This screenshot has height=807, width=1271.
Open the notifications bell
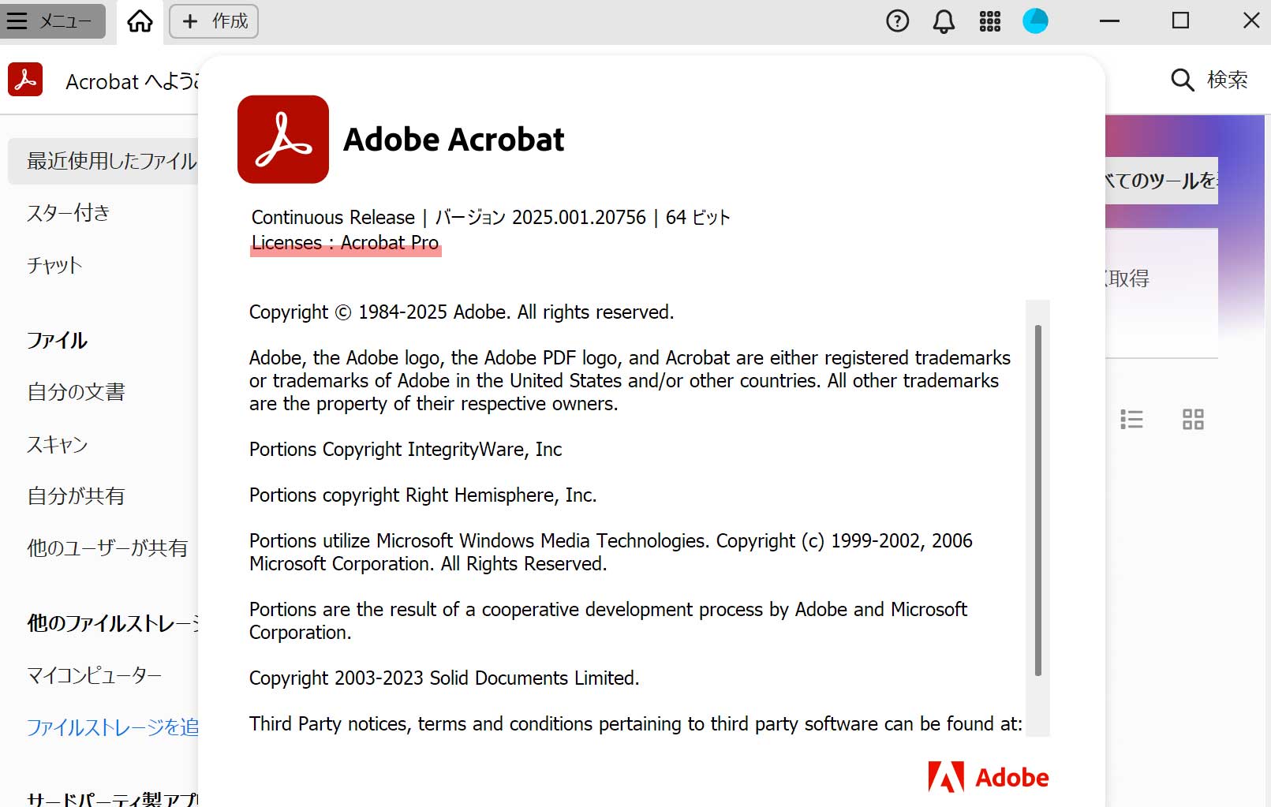tap(943, 21)
